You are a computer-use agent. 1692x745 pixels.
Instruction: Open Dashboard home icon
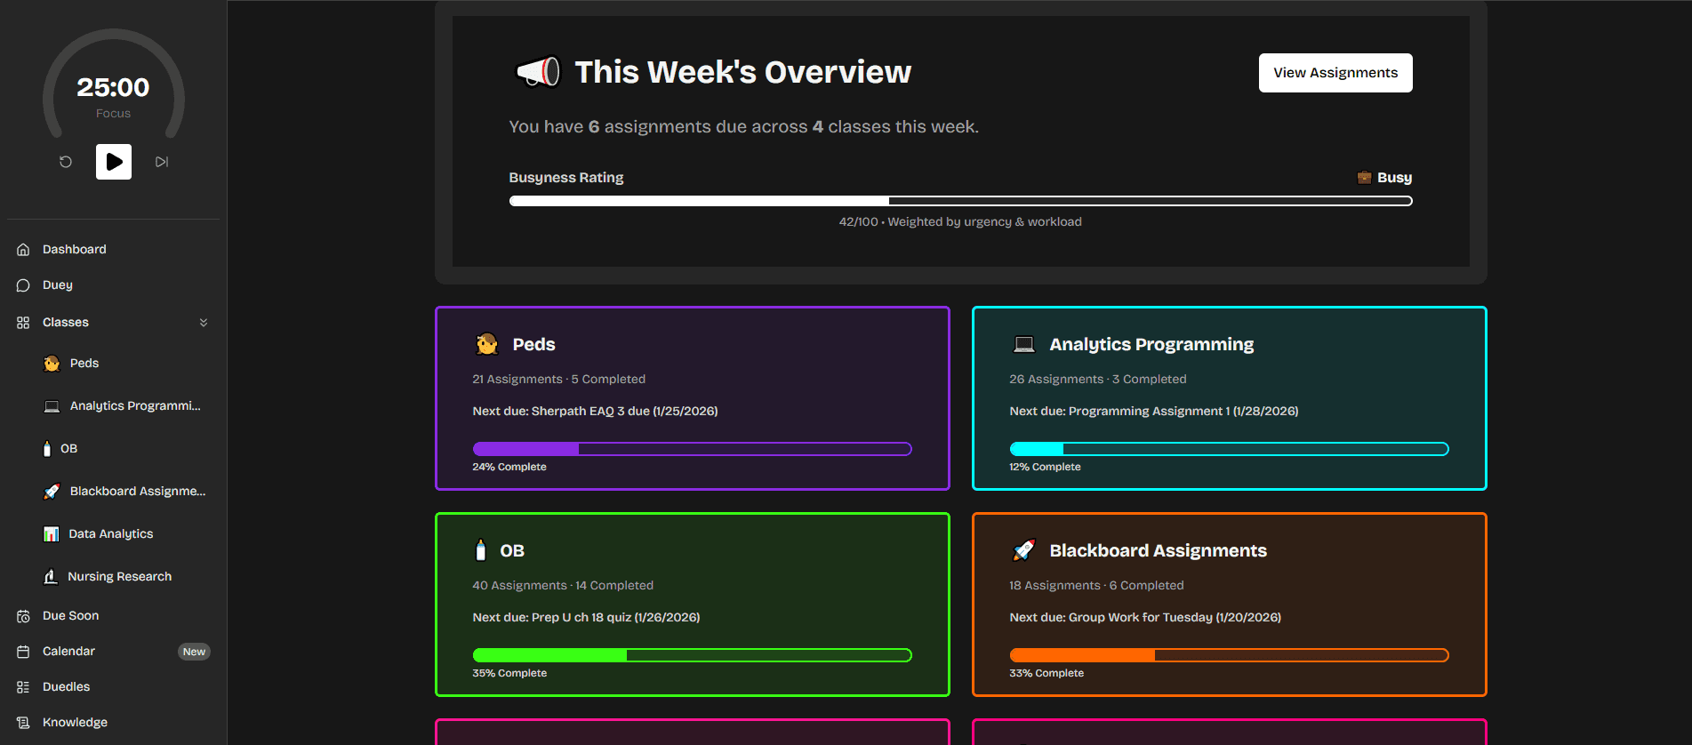pos(23,250)
